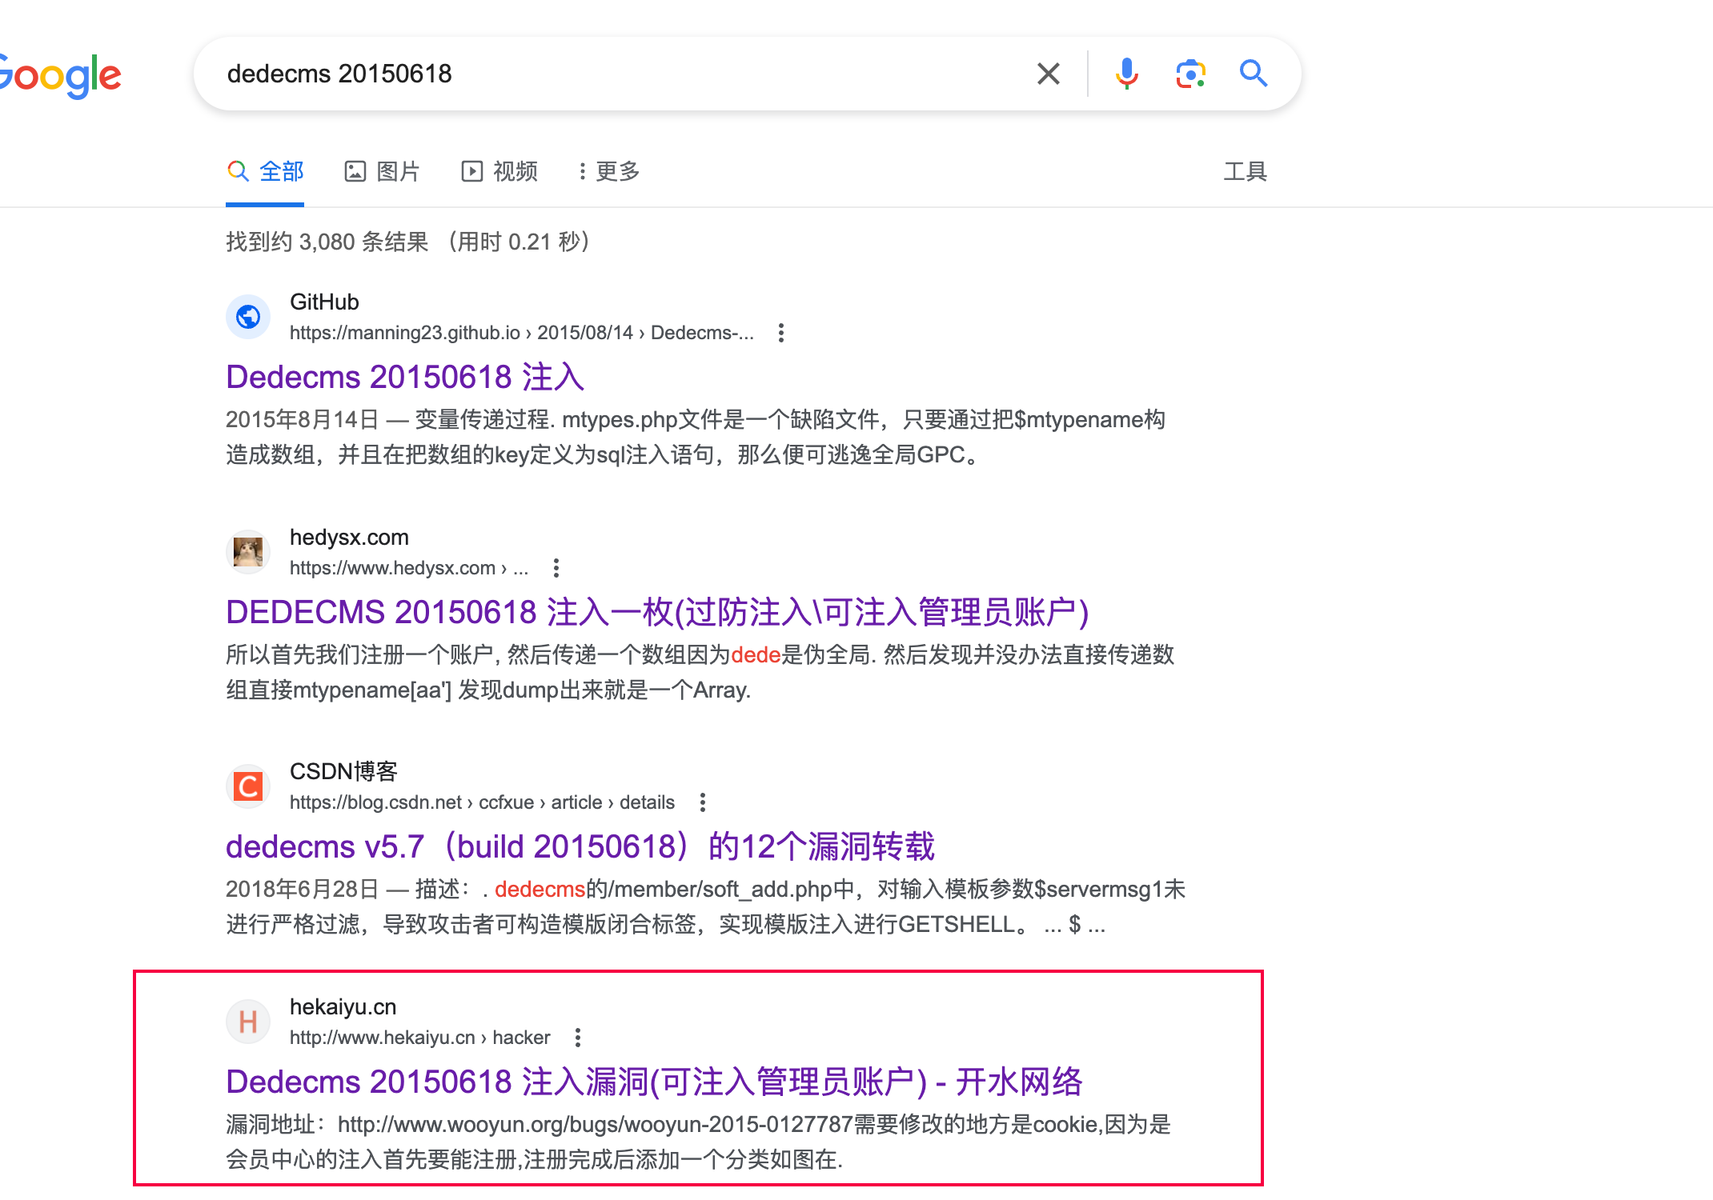Click the search query input field
Viewport: 1713px width, 1200px height.
coord(608,74)
